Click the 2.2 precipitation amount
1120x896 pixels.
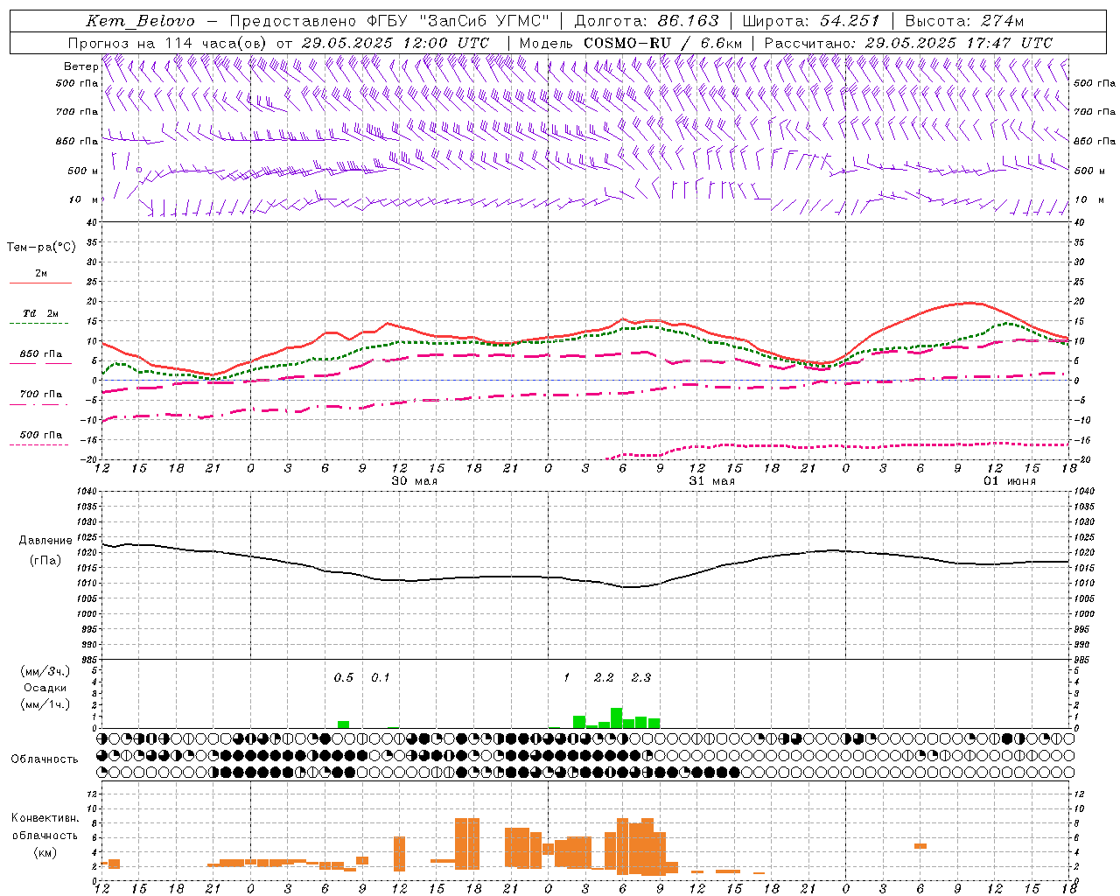point(604,677)
